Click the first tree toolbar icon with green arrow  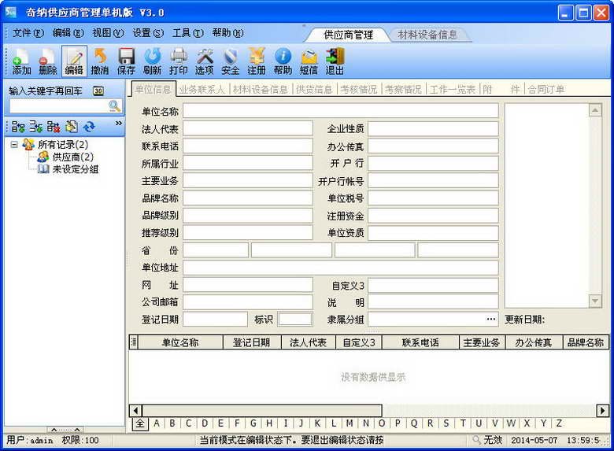pyautogui.click(x=18, y=127)
